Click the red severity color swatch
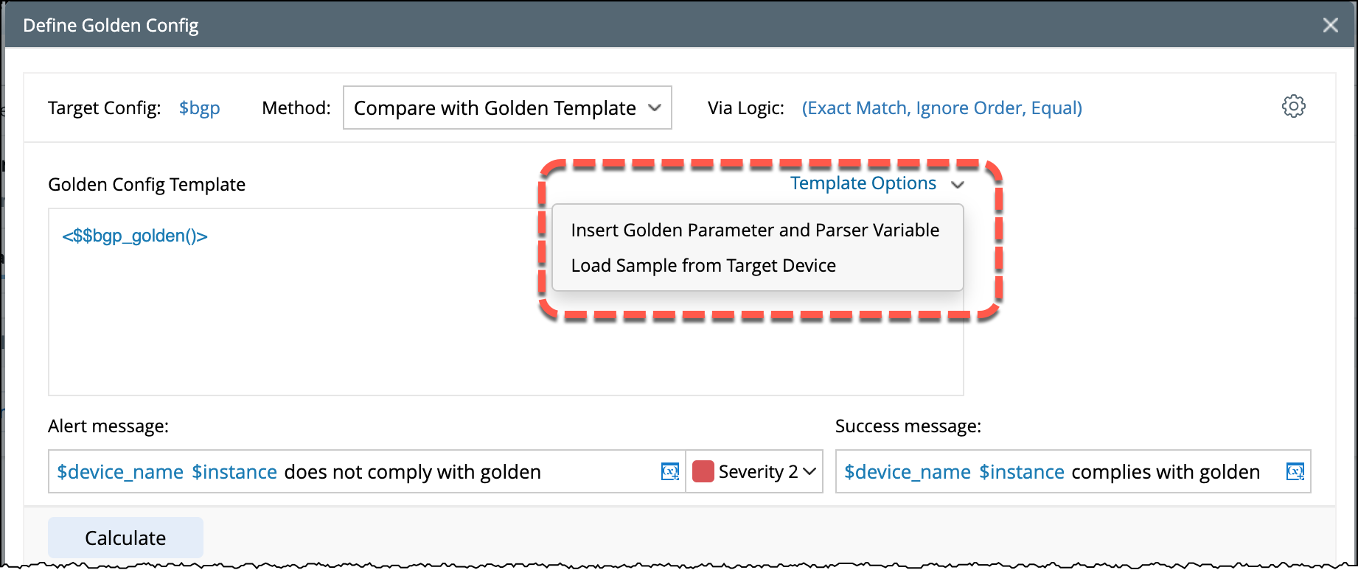This screenshot has width=1358, height=570. pos(703,471)
